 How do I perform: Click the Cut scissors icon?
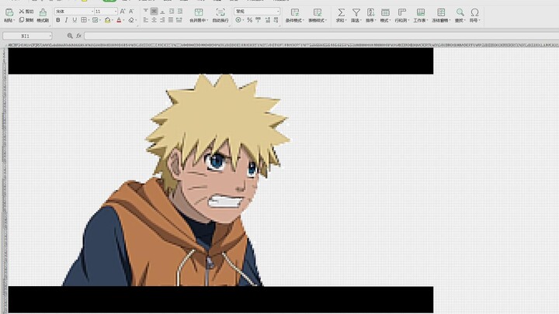(22, 12)
